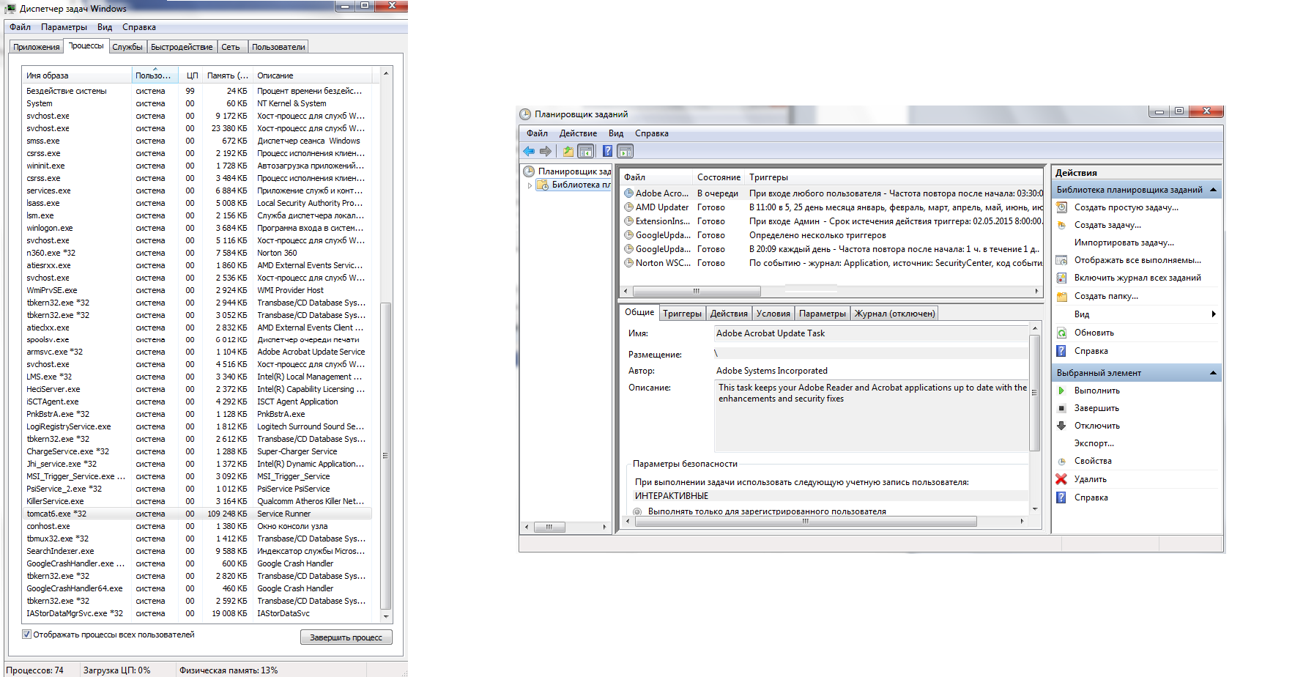This screenshot has height=677, width=1314.
Task: Click the Help icon under Selected Item
Action: pyautogui.click(x=1061, y=497)
